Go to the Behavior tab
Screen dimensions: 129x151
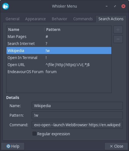tap(59, 19)
